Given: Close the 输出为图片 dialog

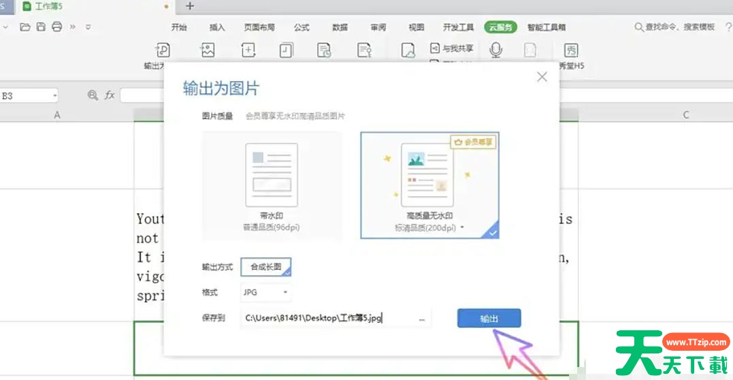Looking at the screenshot, I should coord(542,77).
